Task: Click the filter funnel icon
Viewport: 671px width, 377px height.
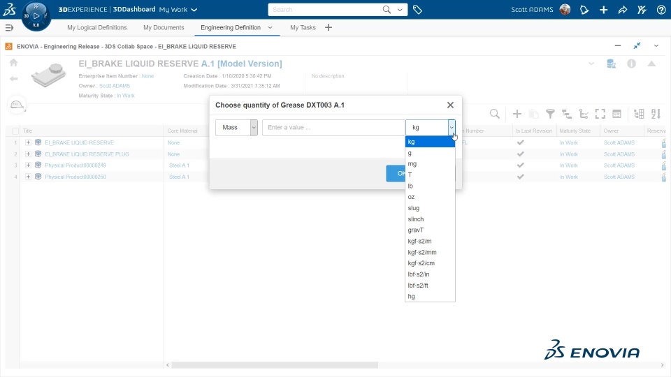Action: coord(550,114)
